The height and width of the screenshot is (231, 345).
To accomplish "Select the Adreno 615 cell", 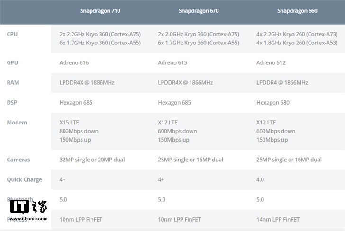I will [x=172, y=62].
